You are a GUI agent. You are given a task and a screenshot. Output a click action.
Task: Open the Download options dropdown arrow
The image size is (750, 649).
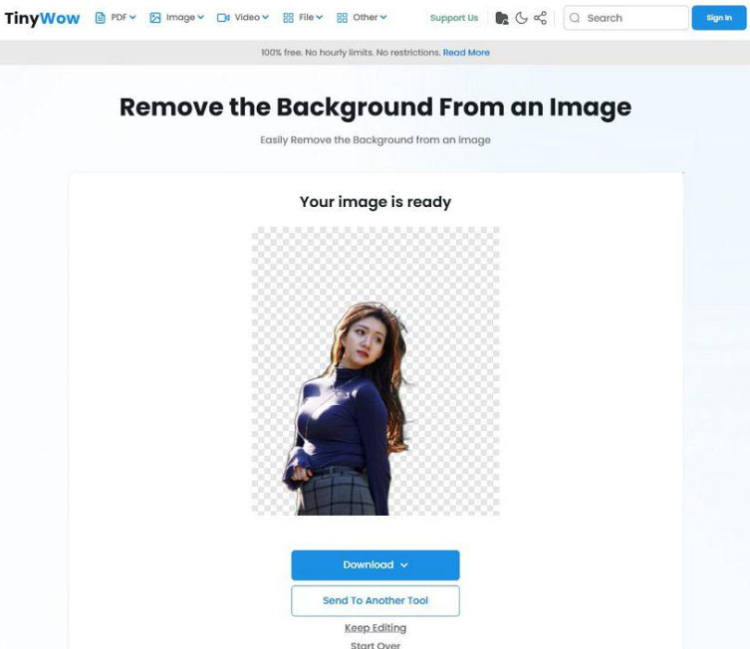pyautogui.click(x=404, y=565)
